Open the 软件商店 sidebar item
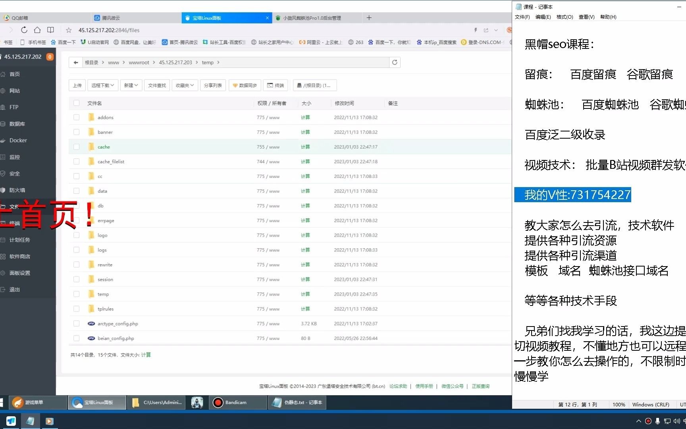The width and height of the screenshot is (686, 429). pyautogui.click(x=20, y=256)
